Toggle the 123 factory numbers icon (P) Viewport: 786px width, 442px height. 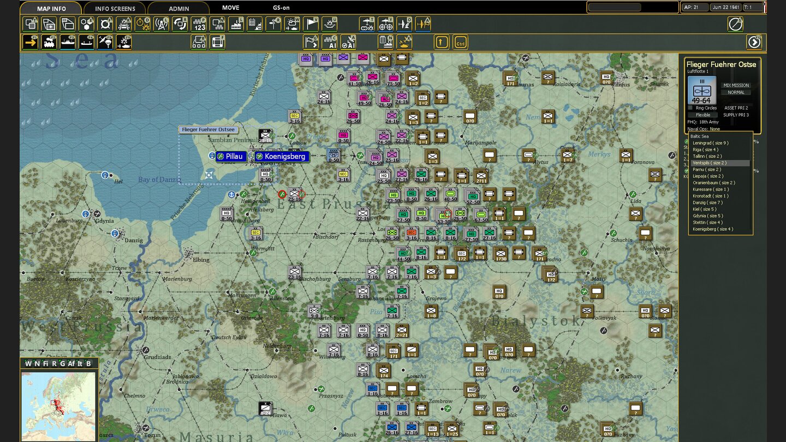199,24
